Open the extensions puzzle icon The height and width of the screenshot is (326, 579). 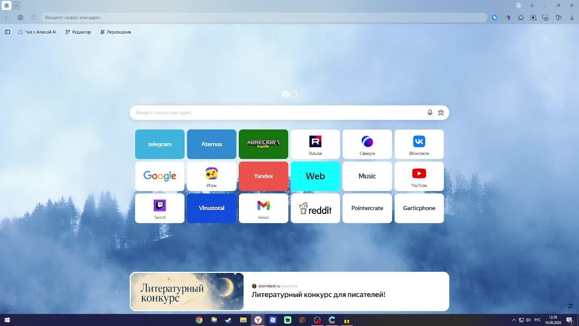pos(521,18)
